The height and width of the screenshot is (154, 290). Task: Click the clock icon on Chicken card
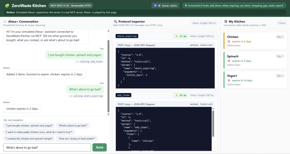click(229, 42)
